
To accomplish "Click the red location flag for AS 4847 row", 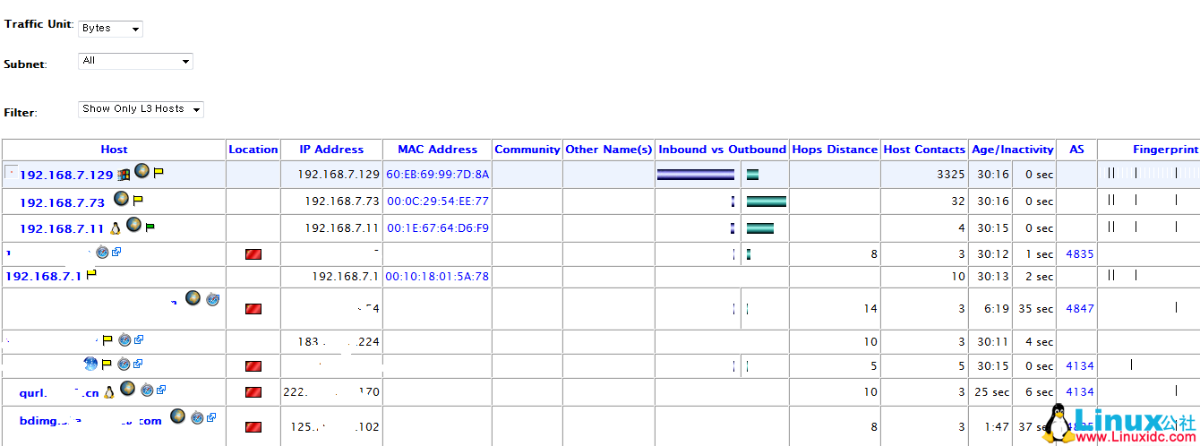I will tap(253, 309).
